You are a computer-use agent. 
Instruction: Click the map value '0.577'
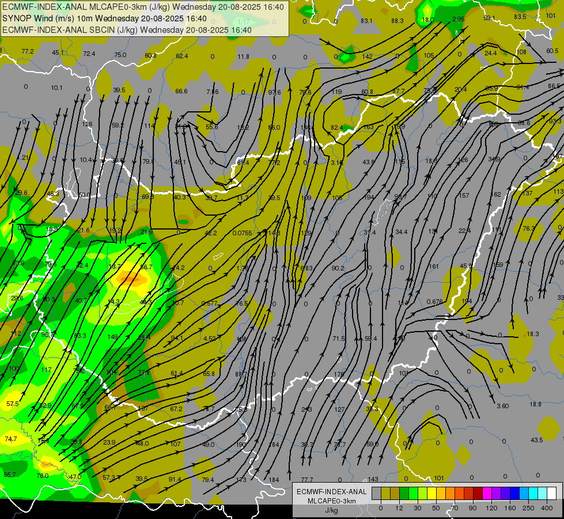click(x=209, y=303)
